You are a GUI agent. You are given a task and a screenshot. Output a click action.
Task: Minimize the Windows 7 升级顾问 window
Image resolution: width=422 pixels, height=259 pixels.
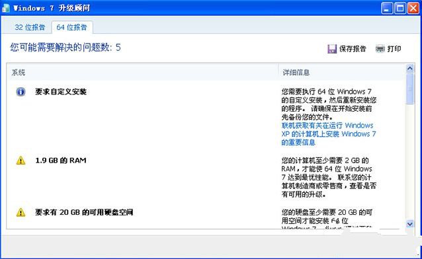tap(387, 9)
